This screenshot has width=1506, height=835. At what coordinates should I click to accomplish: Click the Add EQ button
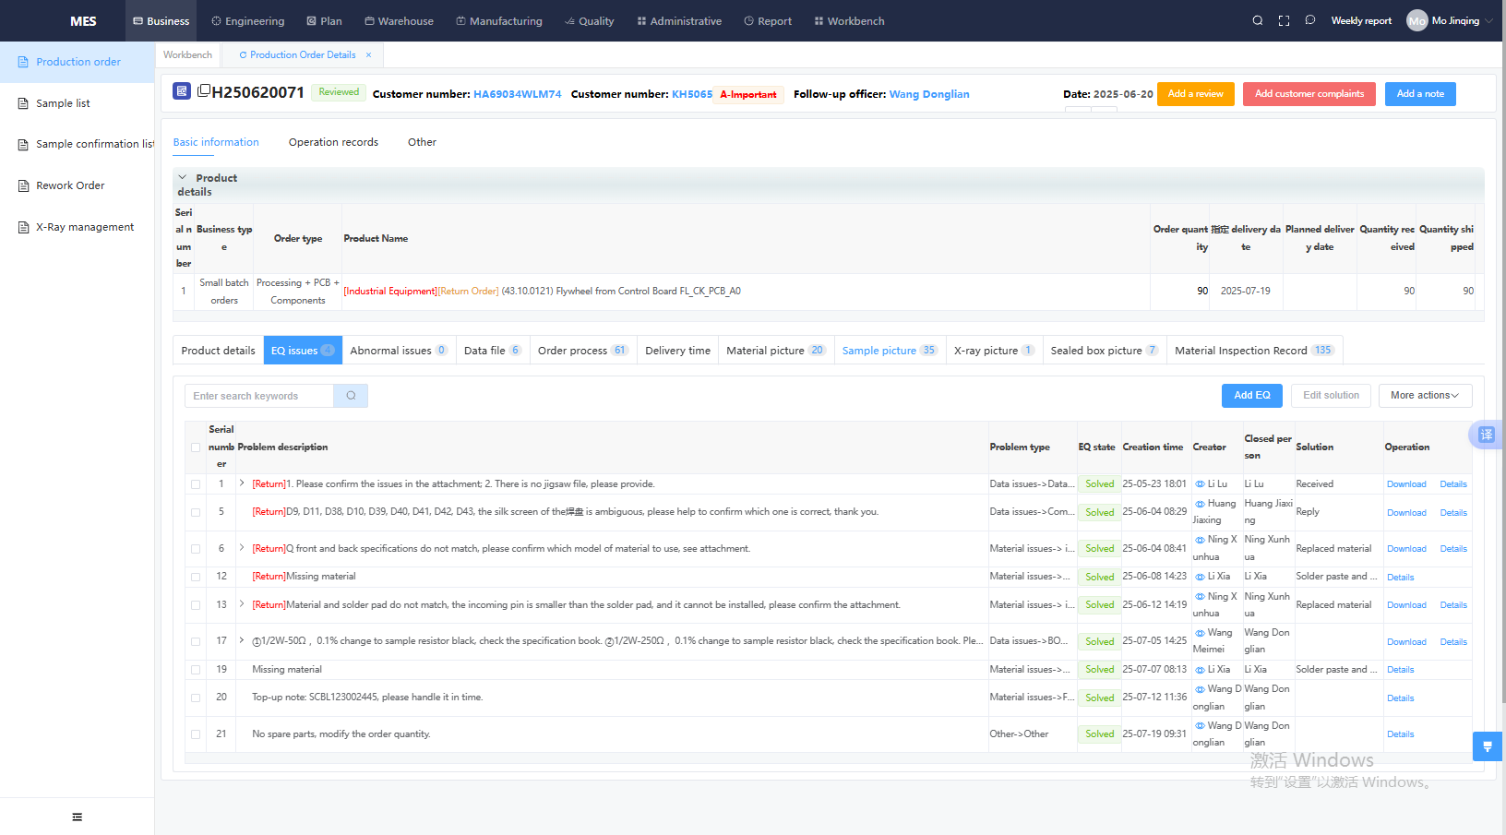pyautogui.click(x=1251, y=396)
